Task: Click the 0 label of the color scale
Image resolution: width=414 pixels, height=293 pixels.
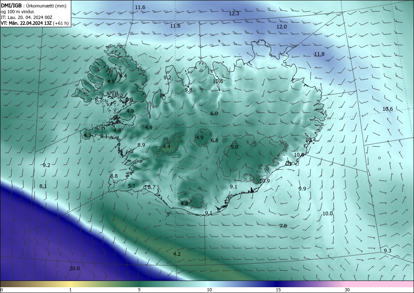Action: point(2,290)
